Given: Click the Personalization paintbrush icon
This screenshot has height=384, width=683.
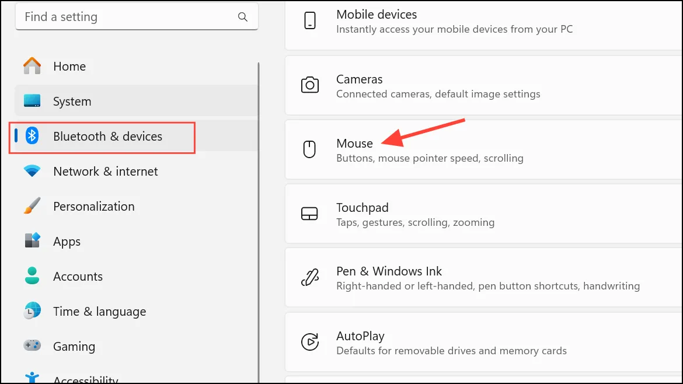Looking at the screenshot, I should click(32, 206).
